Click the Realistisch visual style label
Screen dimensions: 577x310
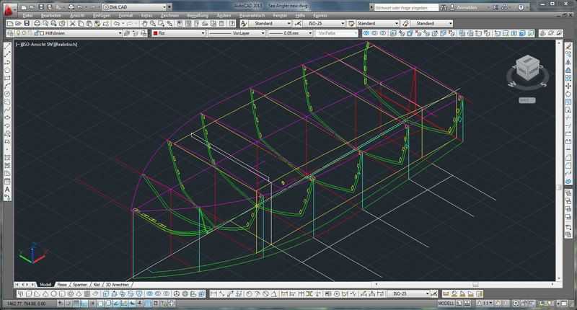pos(66,44)
